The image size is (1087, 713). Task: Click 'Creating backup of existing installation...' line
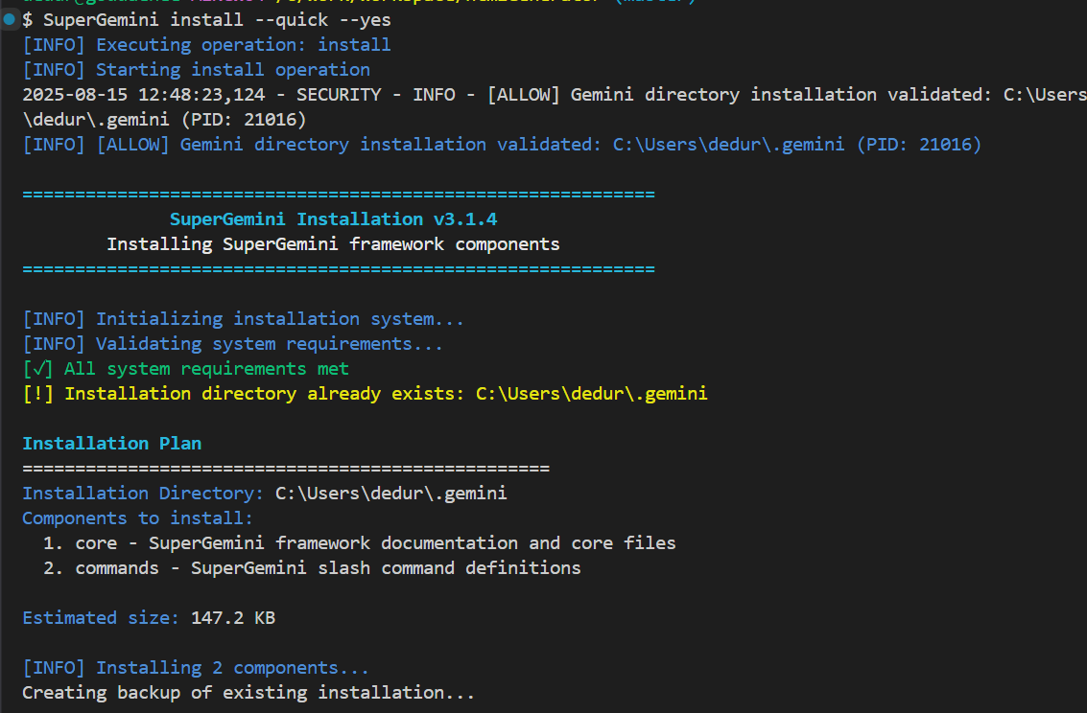[248, 693]
